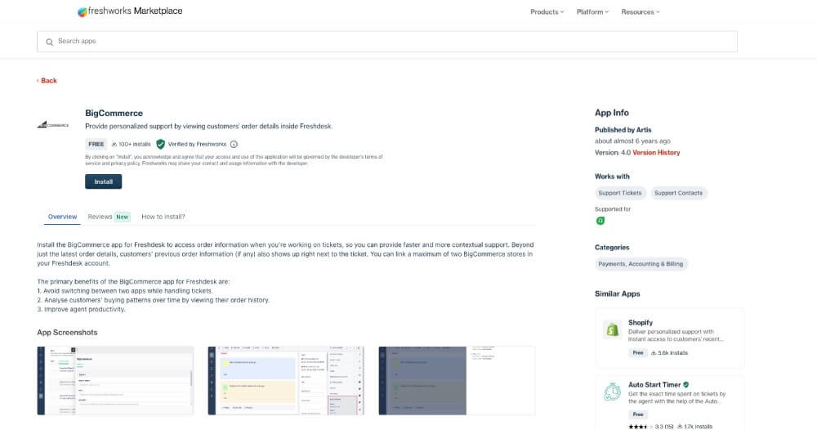Click the FREE price badge for BigCommerce
Screen dimensions: 817x430
click(x=96, y=145)
